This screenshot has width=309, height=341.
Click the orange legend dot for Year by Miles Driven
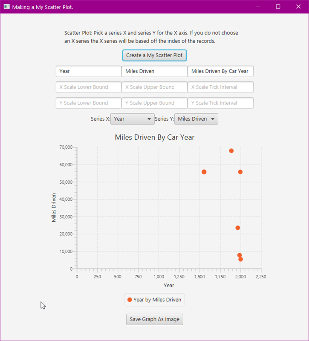(x=130, y=300)
